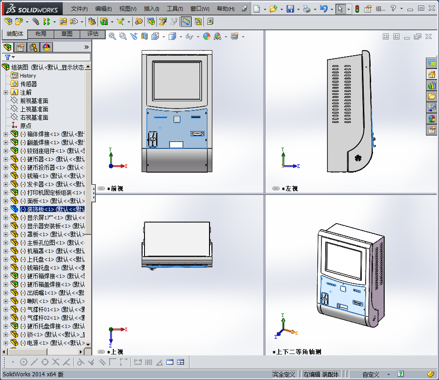
Task: Toggle the four-view window icon in bottom toolbar
Action: [x=181, y=362]
